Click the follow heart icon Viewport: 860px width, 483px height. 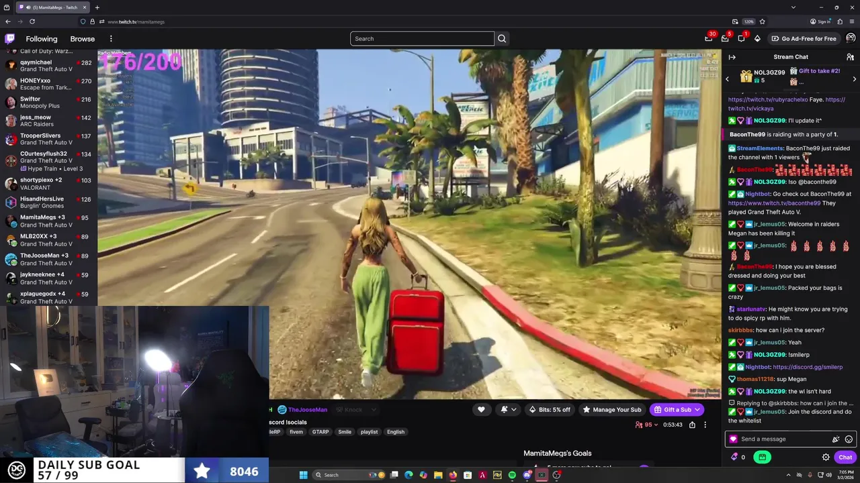pyautogui.click(x=481, y=409)
